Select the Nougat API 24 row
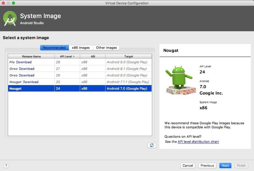Screen dimensions: 254x171 point(80,89)
